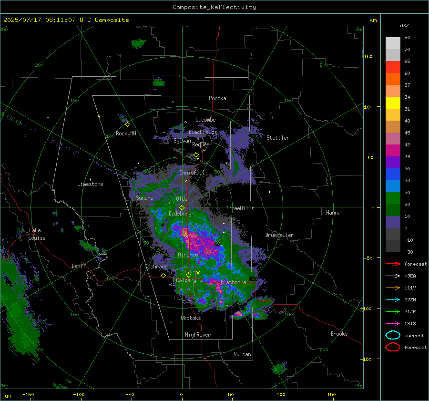Pick the yellow swatch in dBZ scale
This screenshot has height=401, width=429.
coord(393,103)
